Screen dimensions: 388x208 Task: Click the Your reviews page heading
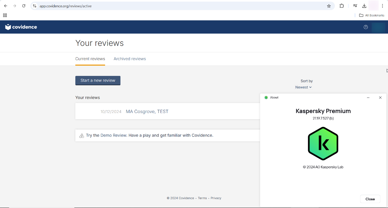pos(100,43)
